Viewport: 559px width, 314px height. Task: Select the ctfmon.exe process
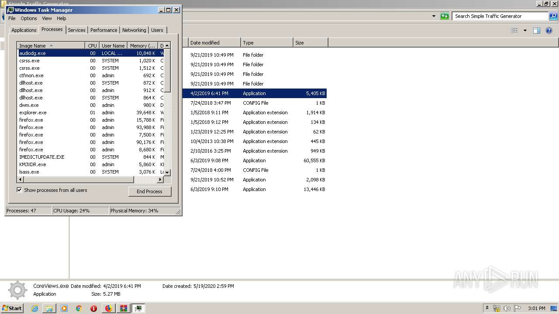[x=91, y=75]
